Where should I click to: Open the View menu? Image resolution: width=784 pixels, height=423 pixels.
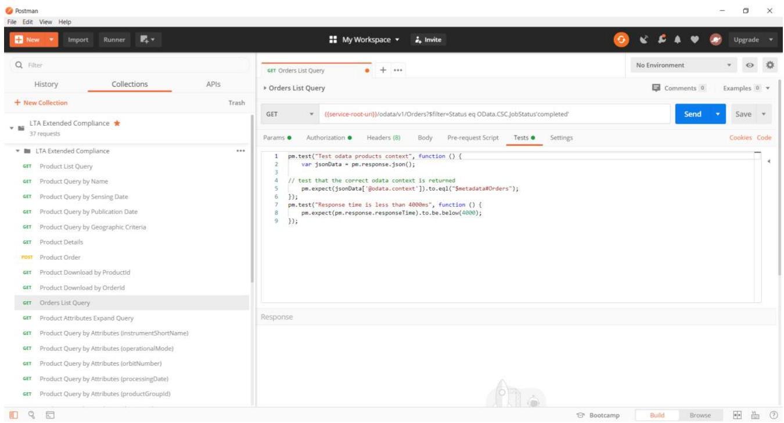[x=46, y=22]
